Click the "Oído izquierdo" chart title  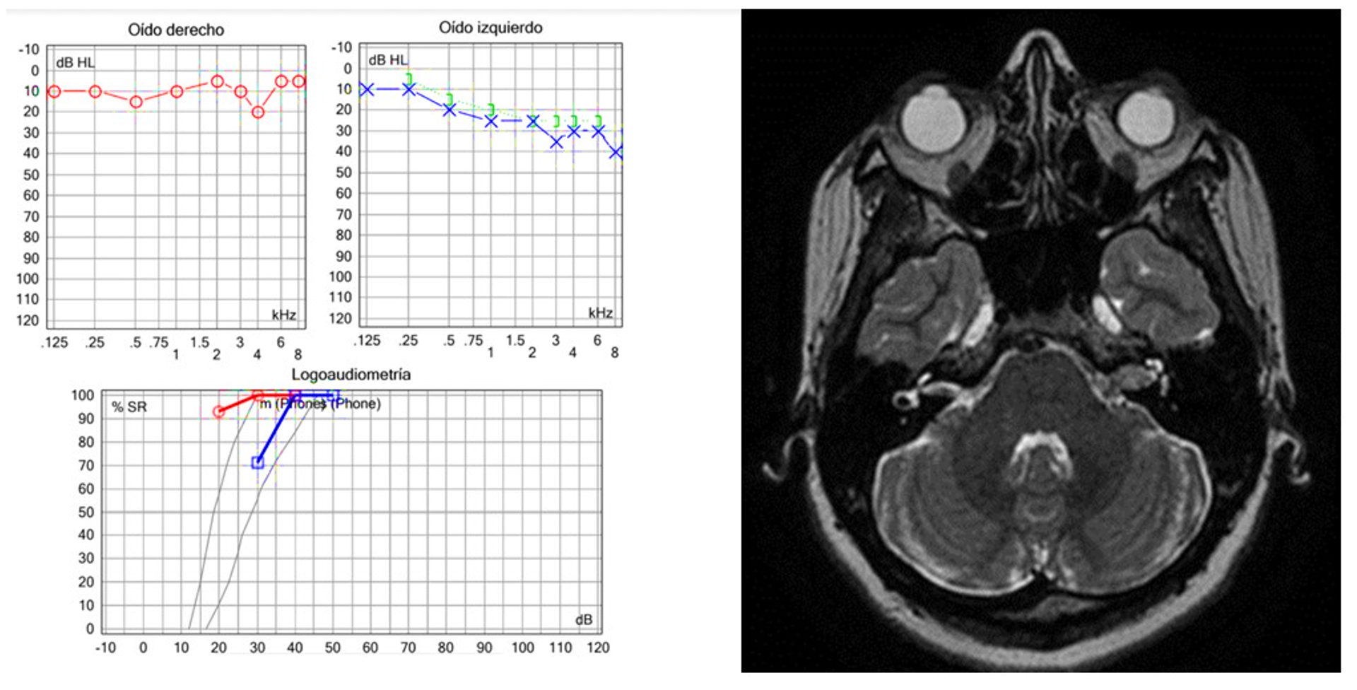click(x=490, y=28)
